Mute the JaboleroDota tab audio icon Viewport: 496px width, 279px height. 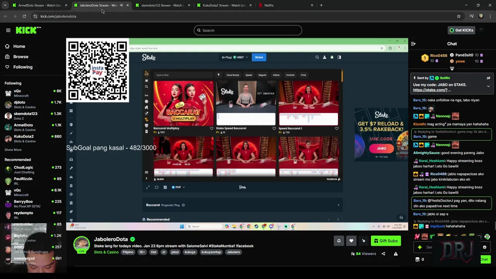[121, 5]
